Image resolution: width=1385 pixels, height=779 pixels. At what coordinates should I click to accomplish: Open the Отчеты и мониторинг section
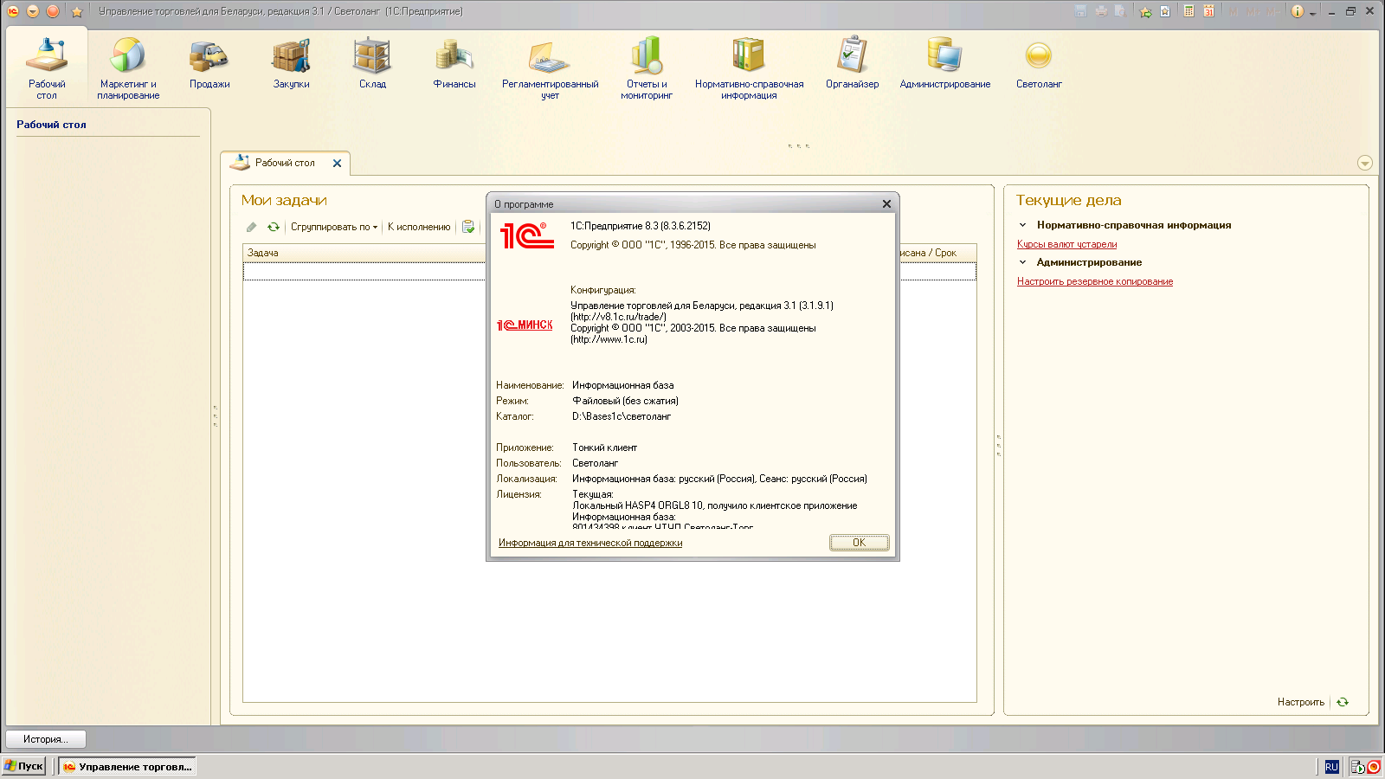click(647, 68)
